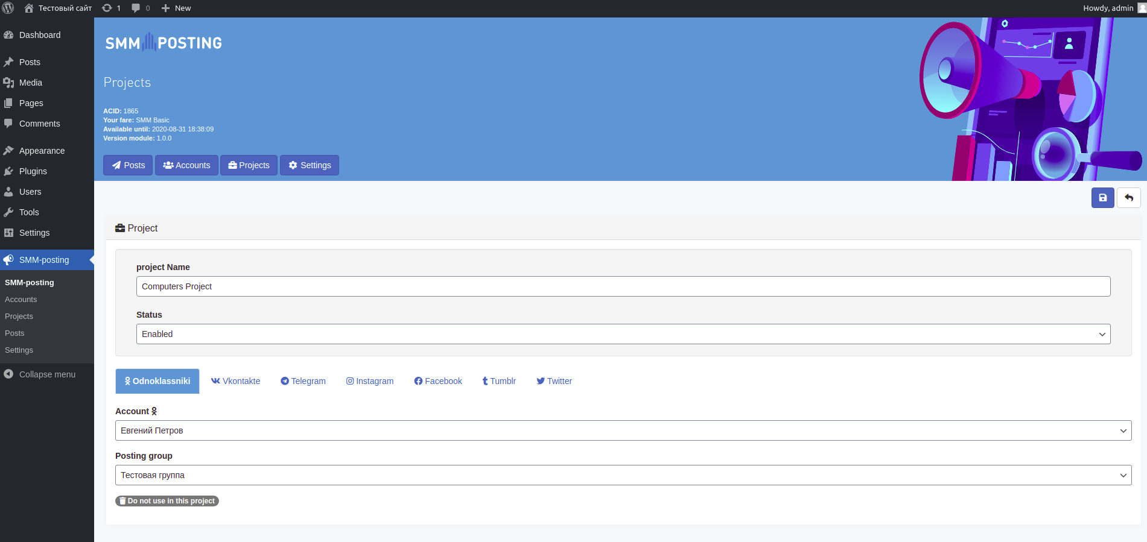Click the Settings icon in main sidebar

point(8,233)
